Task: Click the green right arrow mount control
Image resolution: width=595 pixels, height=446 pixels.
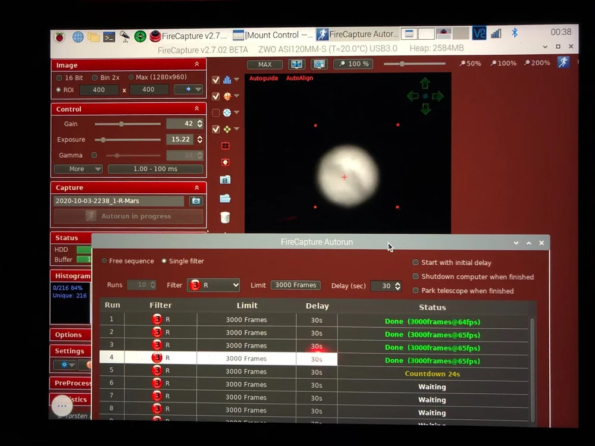Action: pos(437,96)
